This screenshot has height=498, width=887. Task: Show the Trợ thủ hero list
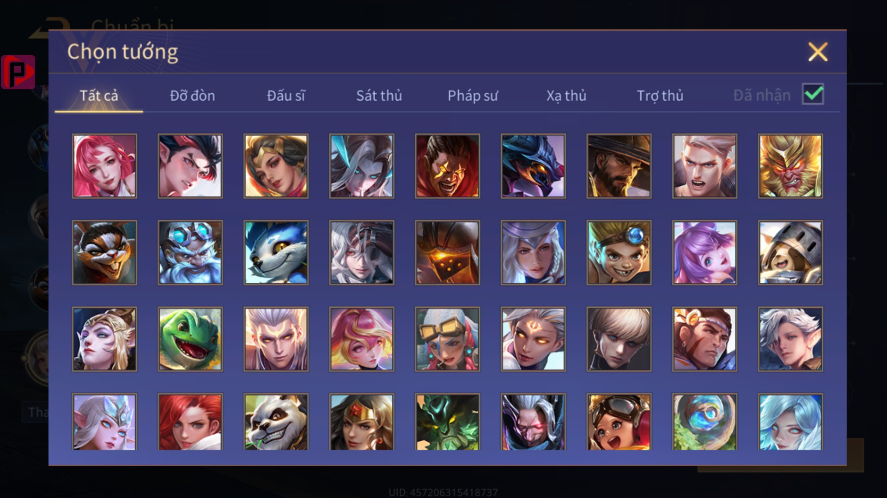pos(660,96)
